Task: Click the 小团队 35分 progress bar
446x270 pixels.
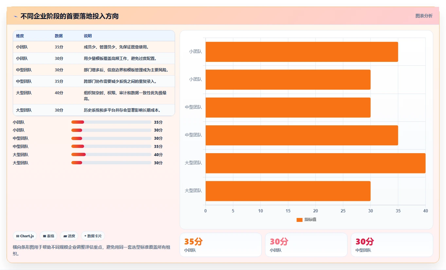Action: tap(111, 122)
